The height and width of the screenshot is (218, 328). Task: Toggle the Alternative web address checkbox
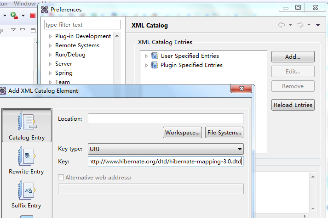pyautogui.click(x=61, y=178)
